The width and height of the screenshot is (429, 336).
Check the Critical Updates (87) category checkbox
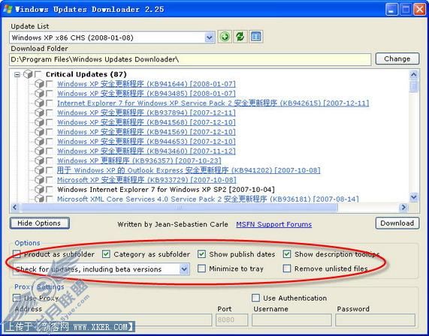coord(38,74)
